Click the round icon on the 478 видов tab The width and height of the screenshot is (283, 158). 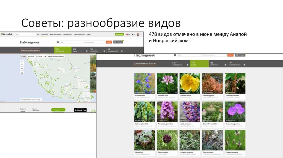coord(87,51)
